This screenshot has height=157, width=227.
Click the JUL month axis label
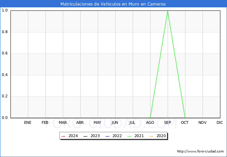132,122
